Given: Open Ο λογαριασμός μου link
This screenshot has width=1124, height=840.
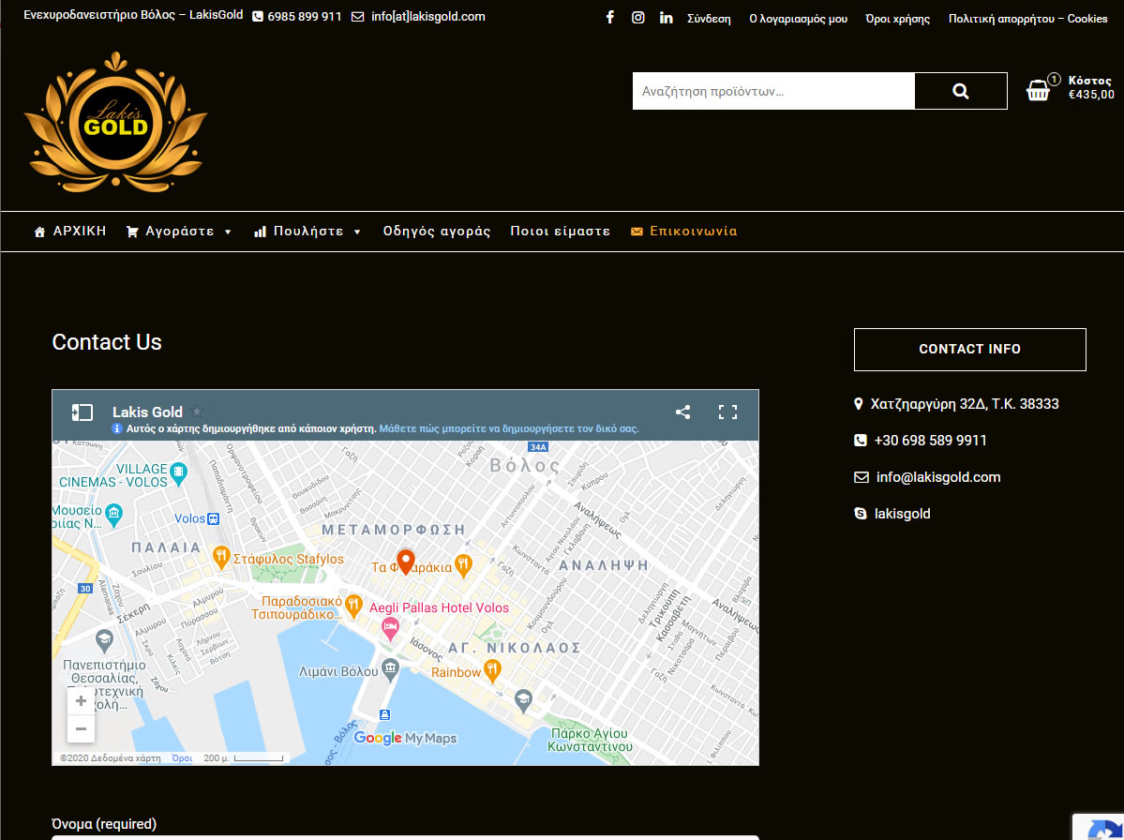Looking at the screenshot, I should 798,19.
